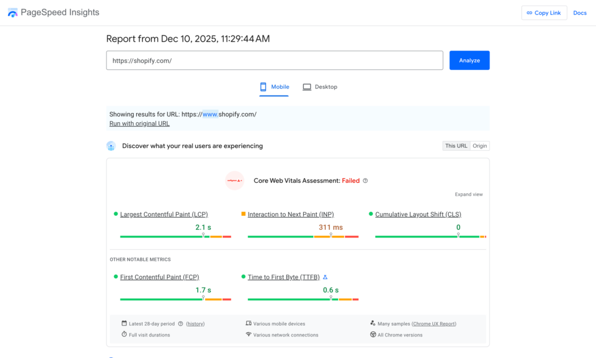The height and width of the screenshot is (358, 596).
Task: Click the calendar icon for 28-day period
Action: click(124, 324)
